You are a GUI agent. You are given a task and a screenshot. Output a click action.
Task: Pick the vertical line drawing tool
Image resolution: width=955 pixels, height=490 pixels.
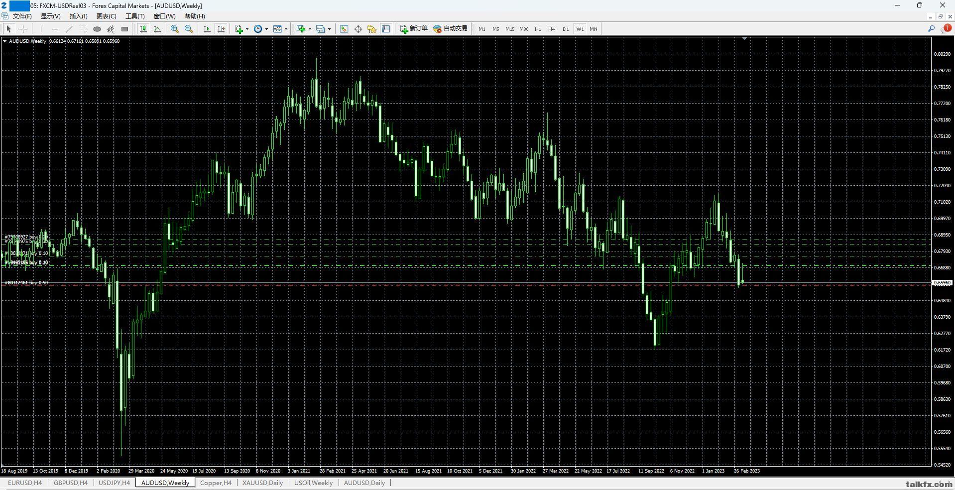click(41, 29)
